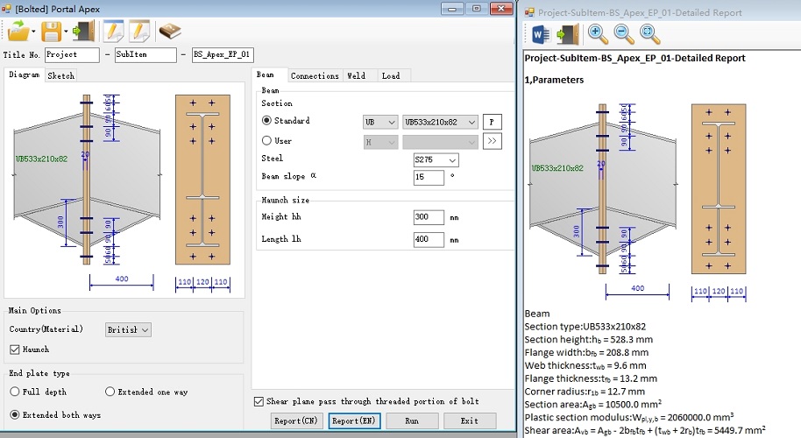
Task: Zoom in on the report
Action: tap(597, 34)
